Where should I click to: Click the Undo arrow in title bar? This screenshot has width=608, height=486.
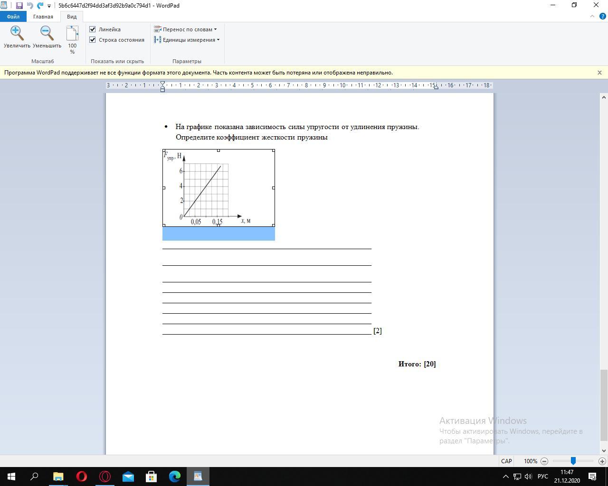pyautogui.click(x=30, y=6)
